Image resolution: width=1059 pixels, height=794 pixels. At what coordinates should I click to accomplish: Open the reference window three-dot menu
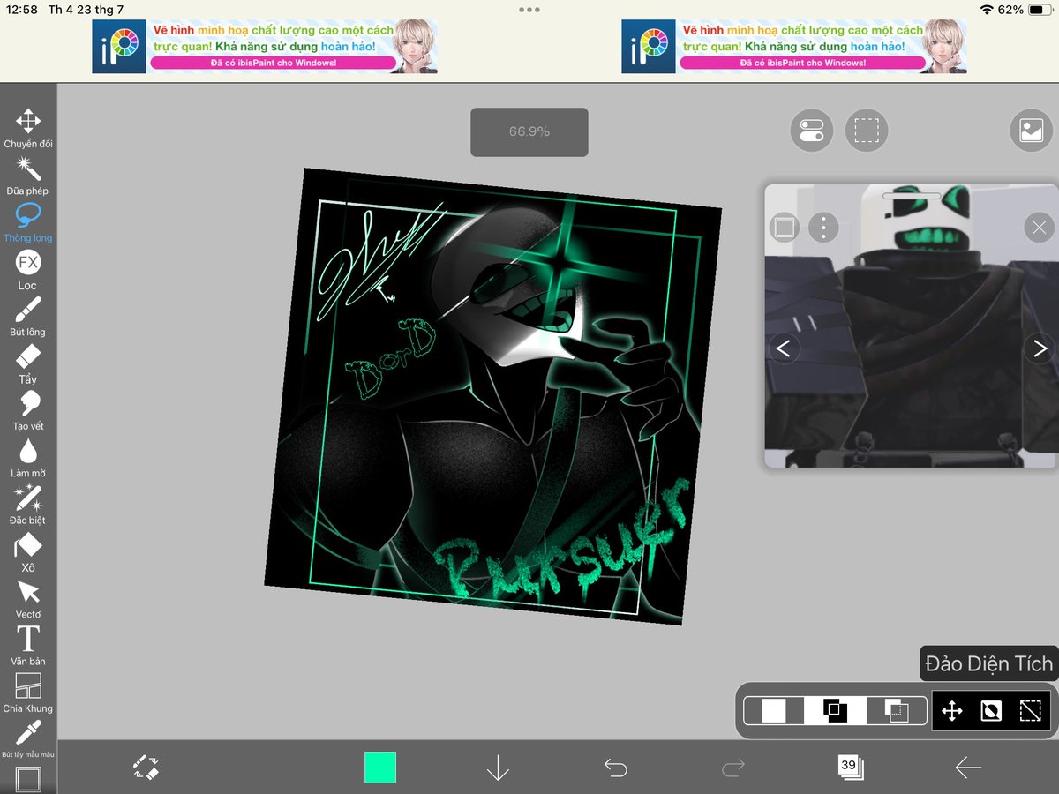coord(823,227)
